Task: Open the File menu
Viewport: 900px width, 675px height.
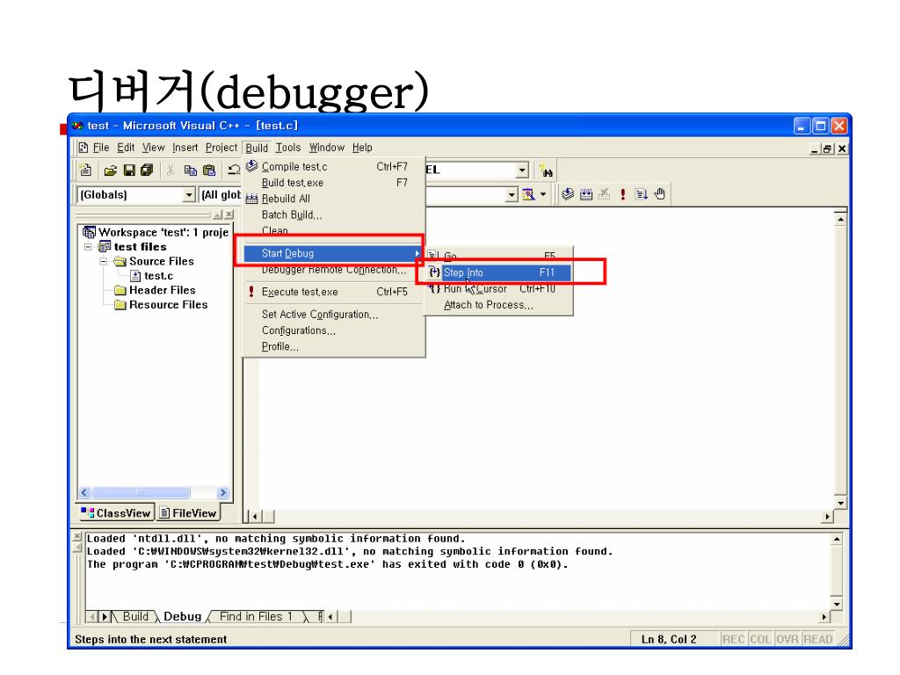Action: coord(100,148)
